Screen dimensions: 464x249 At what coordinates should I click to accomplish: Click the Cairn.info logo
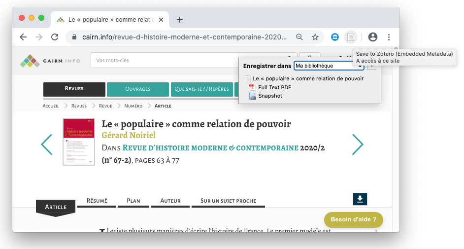[50, 61]
